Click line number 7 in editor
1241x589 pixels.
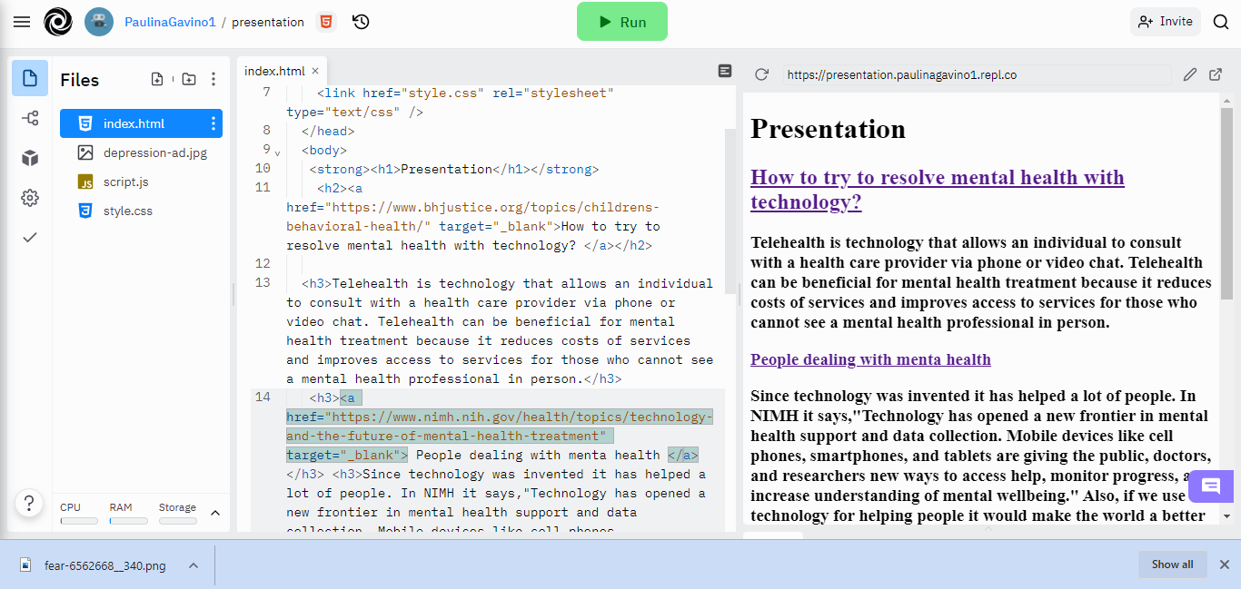coord(266,93)
